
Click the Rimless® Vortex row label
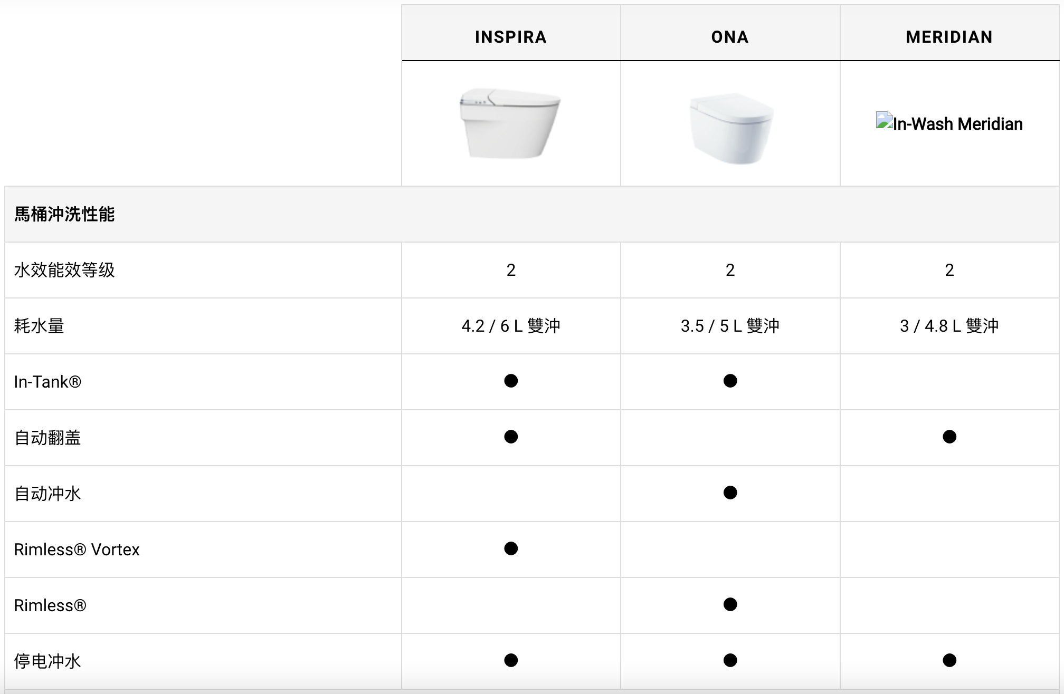pyautogui.click(x=77, y=550)
